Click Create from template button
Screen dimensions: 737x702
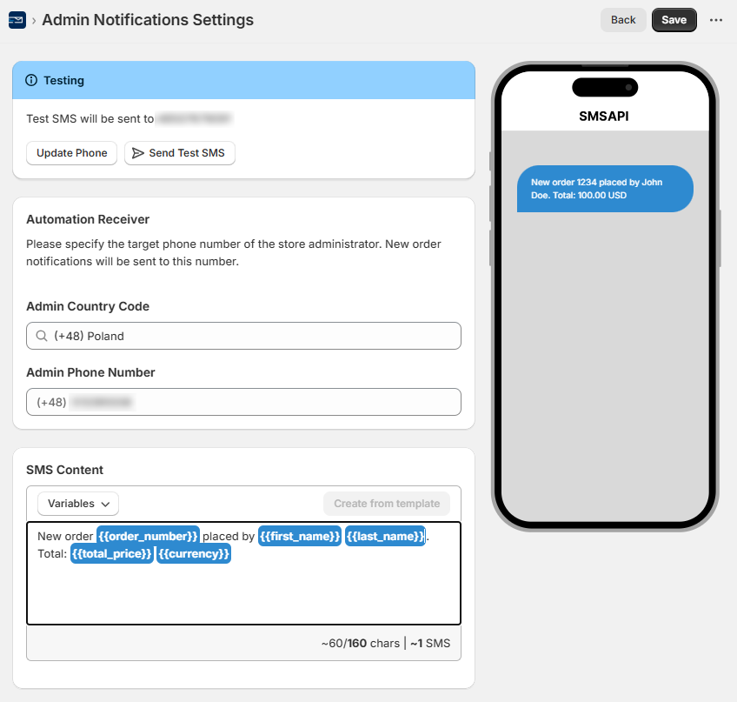[x=387, y=504]
